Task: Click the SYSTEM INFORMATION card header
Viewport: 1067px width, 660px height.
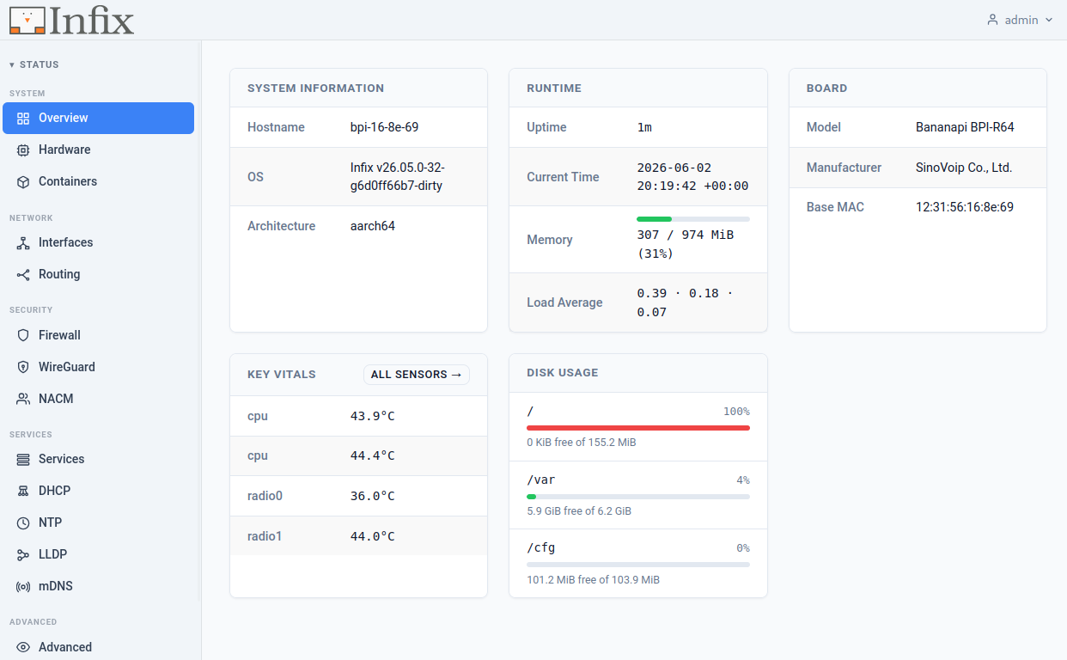Action: pos(358,88)
